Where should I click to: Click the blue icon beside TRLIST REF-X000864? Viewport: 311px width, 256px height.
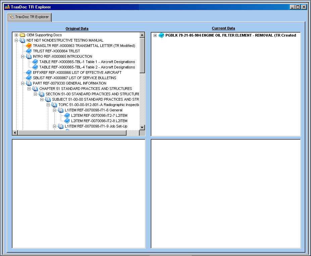29,51
